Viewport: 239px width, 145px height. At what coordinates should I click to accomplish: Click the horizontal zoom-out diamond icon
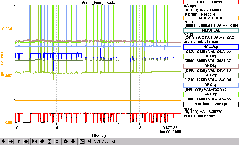pos(42,141)
